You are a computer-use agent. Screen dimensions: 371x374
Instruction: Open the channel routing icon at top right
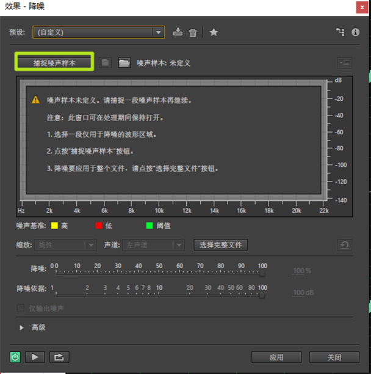(x=340, y=32)
